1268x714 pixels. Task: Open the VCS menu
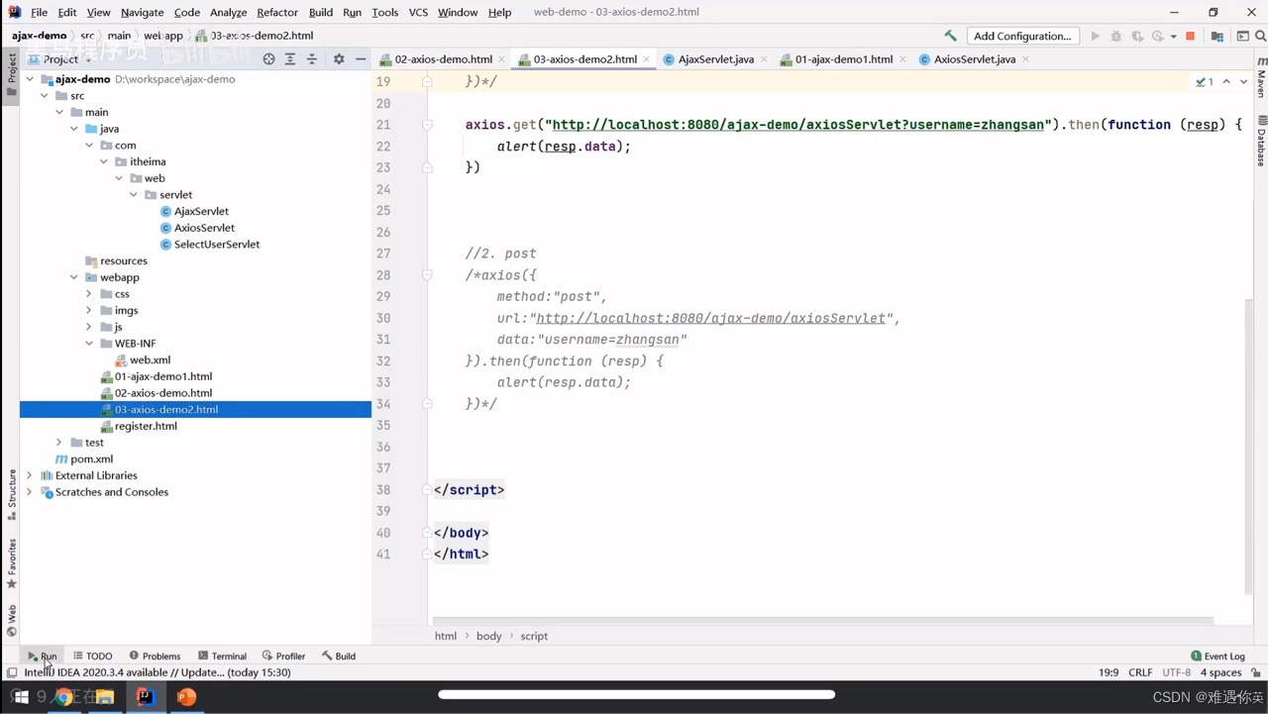coord(418,12)
